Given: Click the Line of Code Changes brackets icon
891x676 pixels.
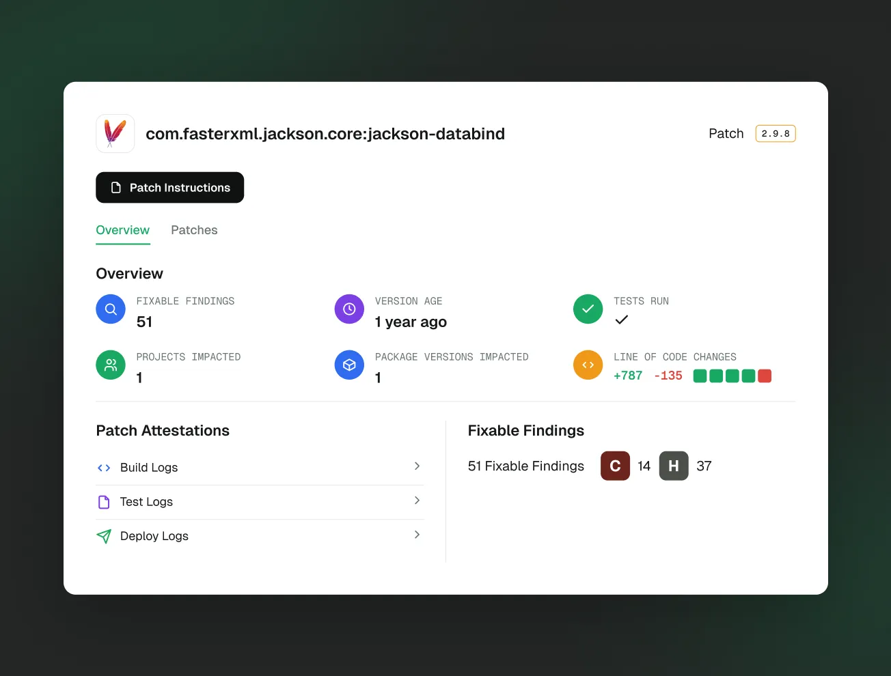Looking at the screenshot, I should pos(588,365).
